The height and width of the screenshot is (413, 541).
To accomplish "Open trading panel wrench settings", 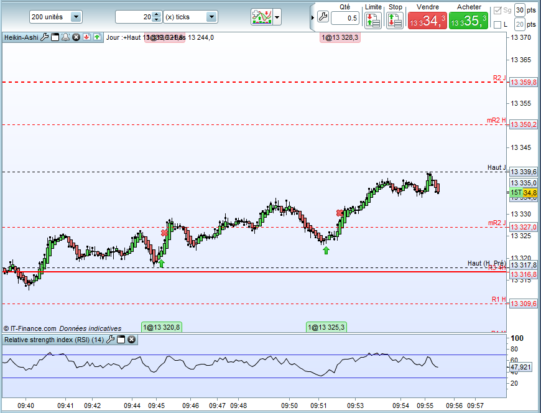I will tap(323, 17).
